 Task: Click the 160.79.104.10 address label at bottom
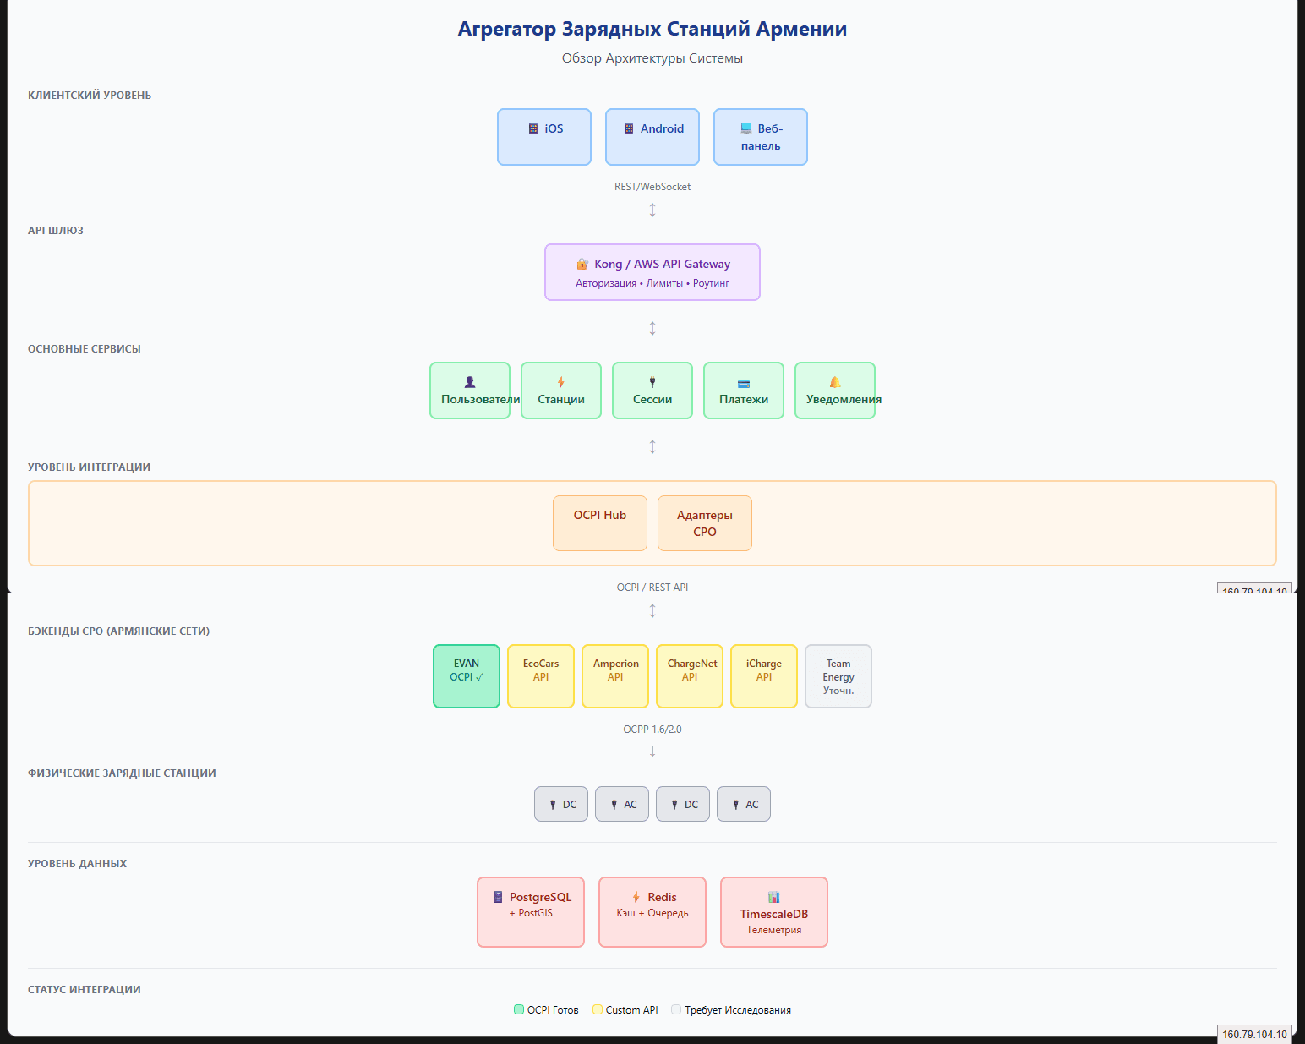point(1254,1035)
